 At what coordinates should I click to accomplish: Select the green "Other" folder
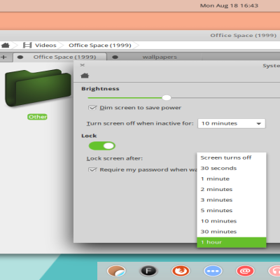pos(38,88)
